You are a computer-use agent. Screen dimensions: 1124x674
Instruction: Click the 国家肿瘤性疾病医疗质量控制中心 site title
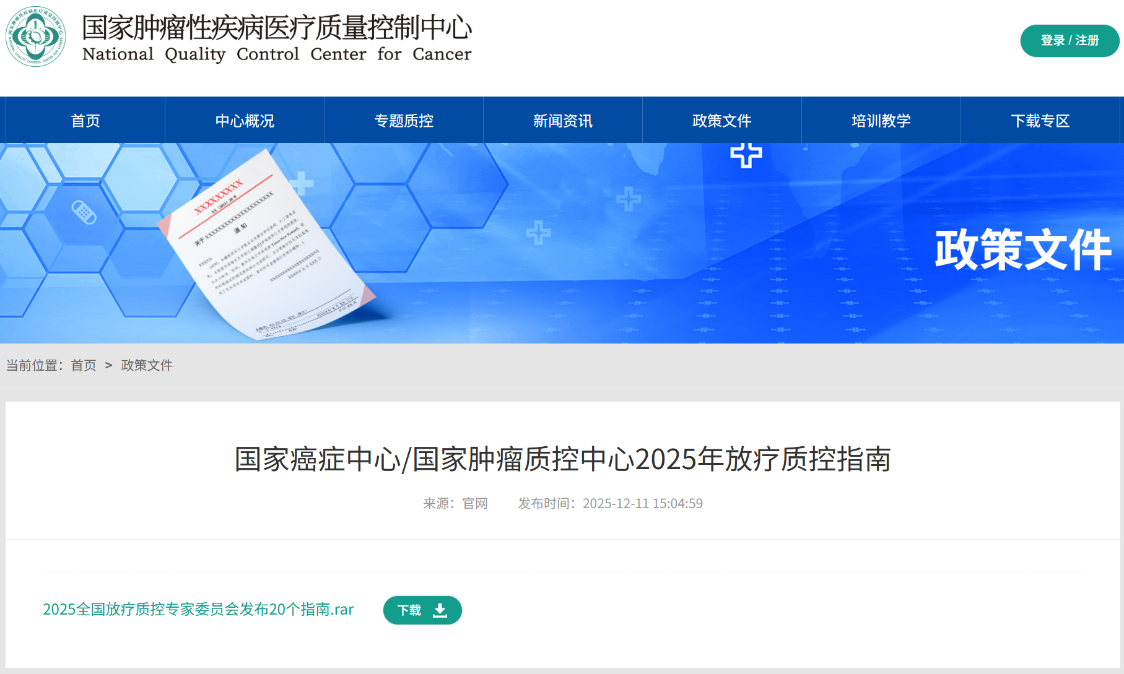click(x=277, y=28)
